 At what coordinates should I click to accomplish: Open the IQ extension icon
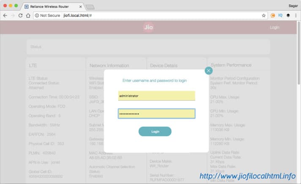click(x=280, y=15)
